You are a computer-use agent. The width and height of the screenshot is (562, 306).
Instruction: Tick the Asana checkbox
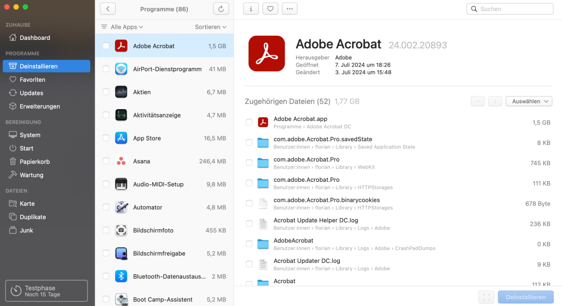point(106,161)
